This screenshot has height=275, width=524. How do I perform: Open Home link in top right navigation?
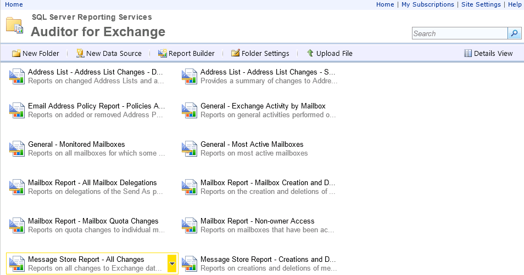coord(385,4)
